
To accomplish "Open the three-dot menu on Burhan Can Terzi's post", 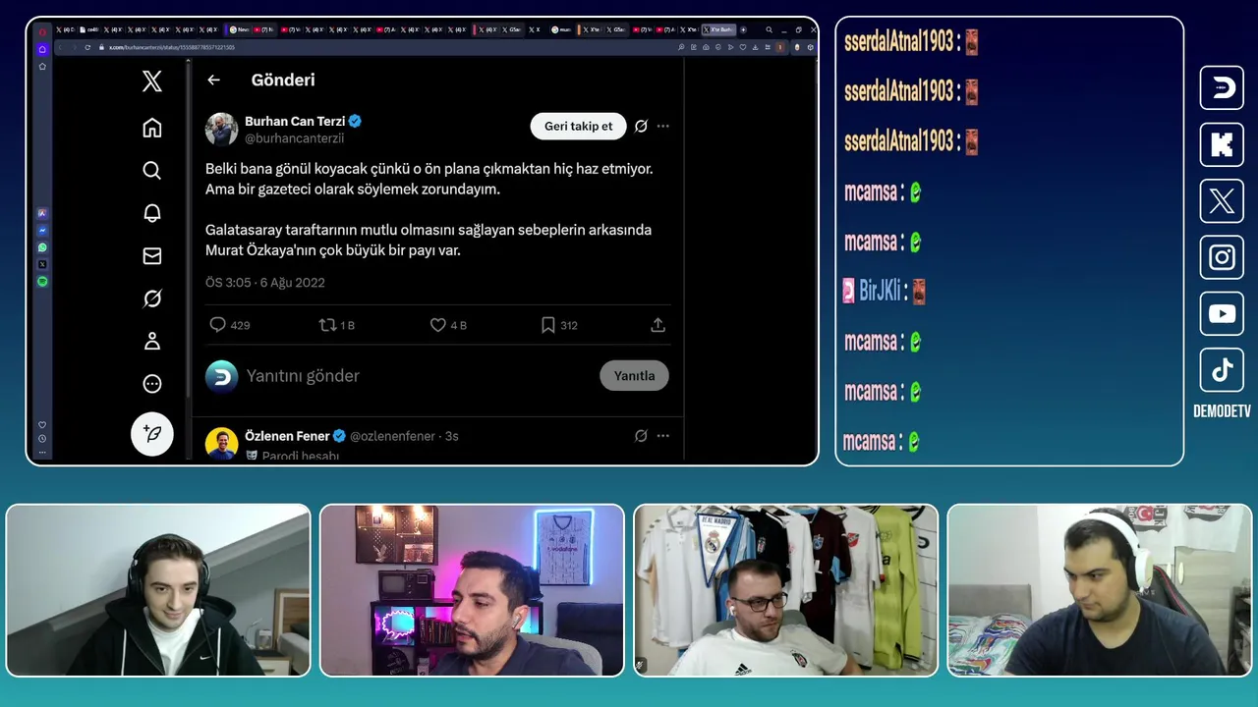I will tap(663, 126).
